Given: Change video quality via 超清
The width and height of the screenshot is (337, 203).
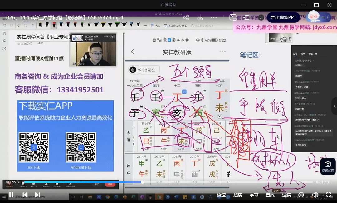Looking at the screenshot, I should tap(238, 195).
